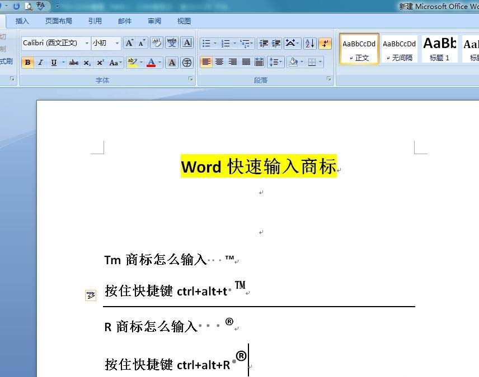Toggle Italic formatting
Viewport: 479px width, 377px height.
point(41,63)
